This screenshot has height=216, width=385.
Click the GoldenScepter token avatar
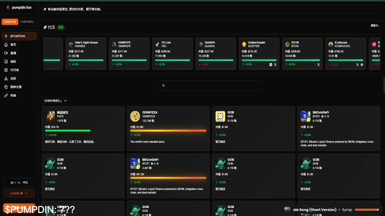point(244,44)
